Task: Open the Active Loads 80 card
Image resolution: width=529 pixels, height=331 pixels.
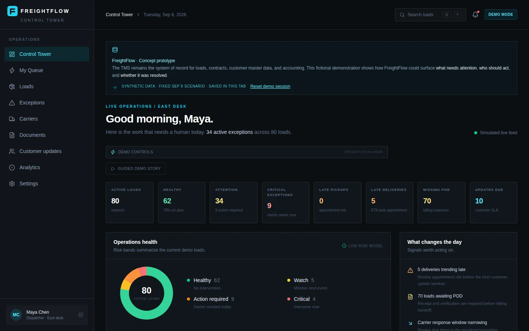Action: (x=130, y=203)
